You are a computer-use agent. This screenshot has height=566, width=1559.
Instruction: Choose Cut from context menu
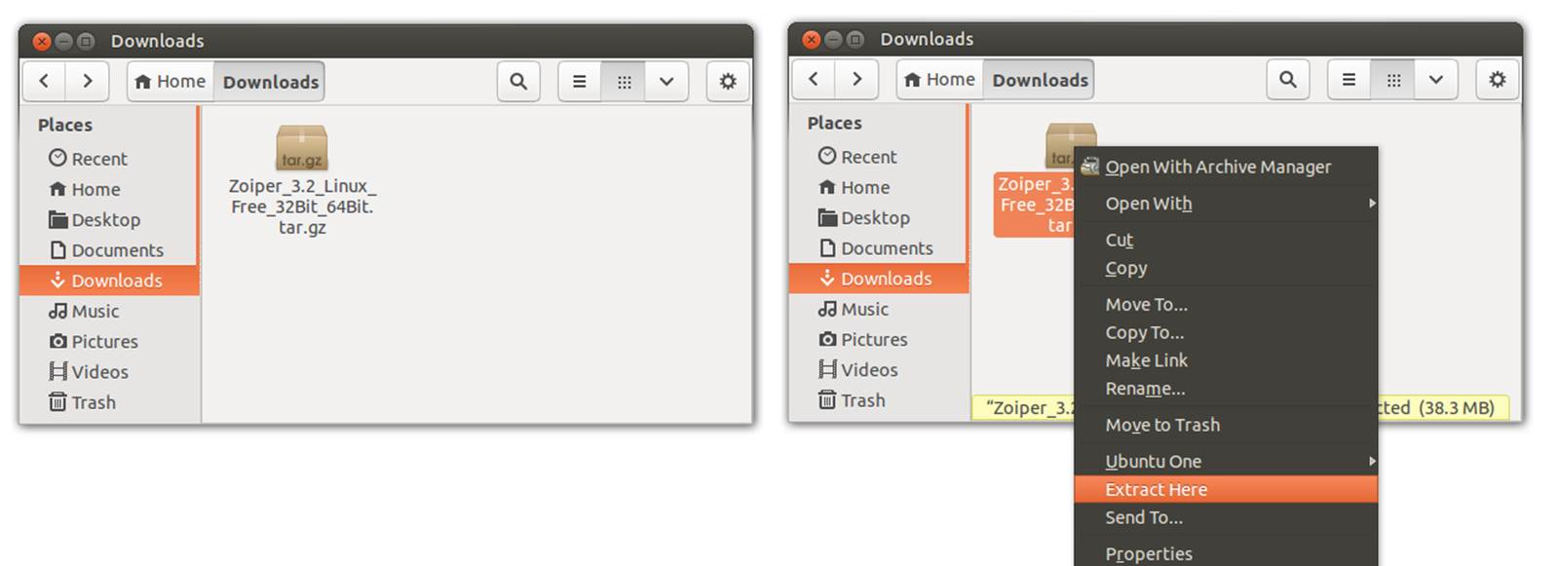pyautogui.click(x=1226, y=240)
